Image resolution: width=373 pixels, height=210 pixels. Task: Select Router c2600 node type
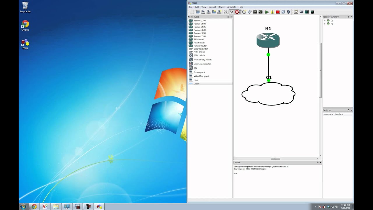[210, 24]
